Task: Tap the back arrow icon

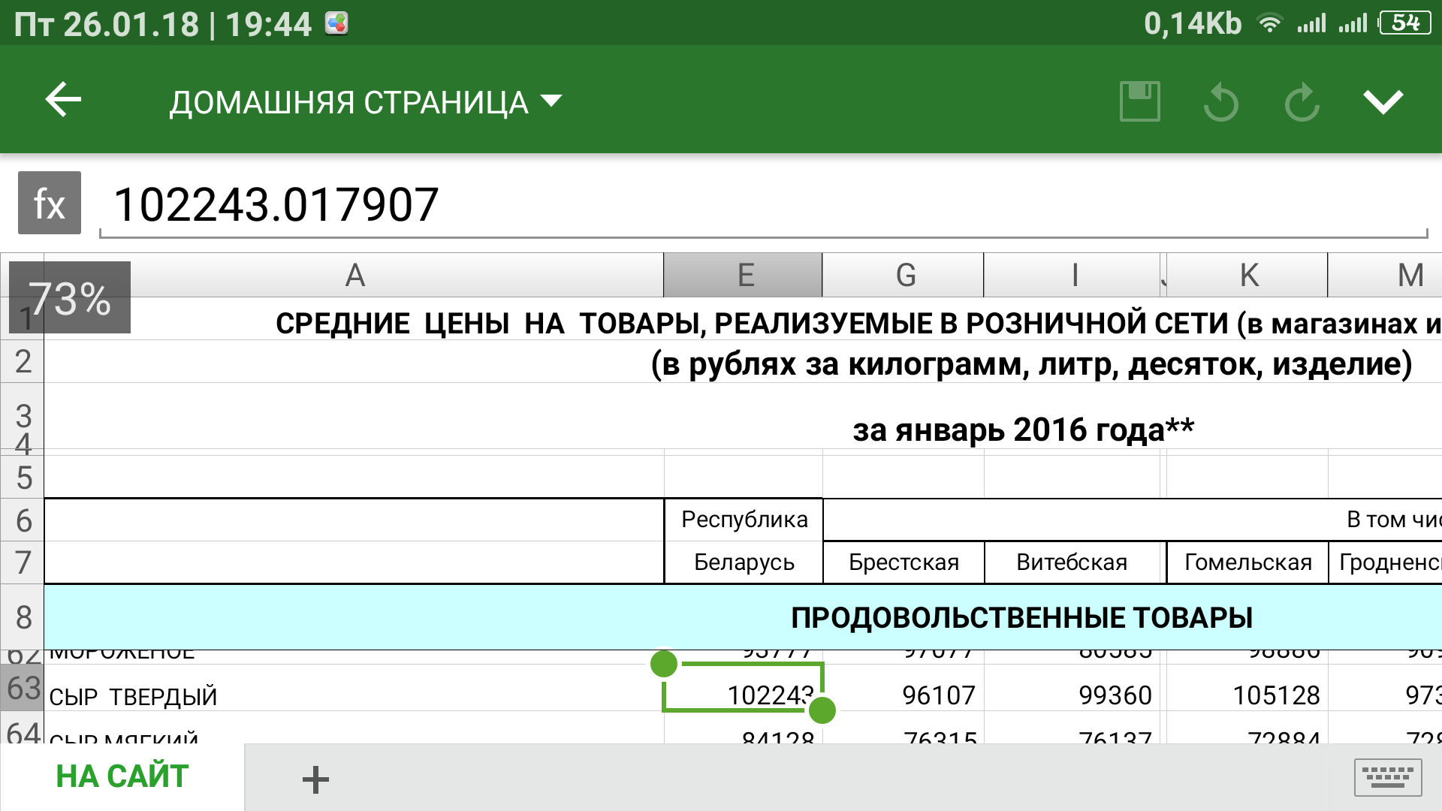Action: pos(63,101)
